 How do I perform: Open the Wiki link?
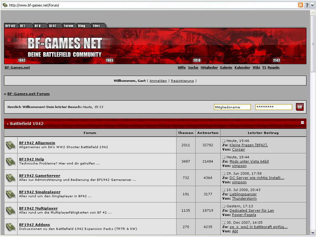point(256,68)
